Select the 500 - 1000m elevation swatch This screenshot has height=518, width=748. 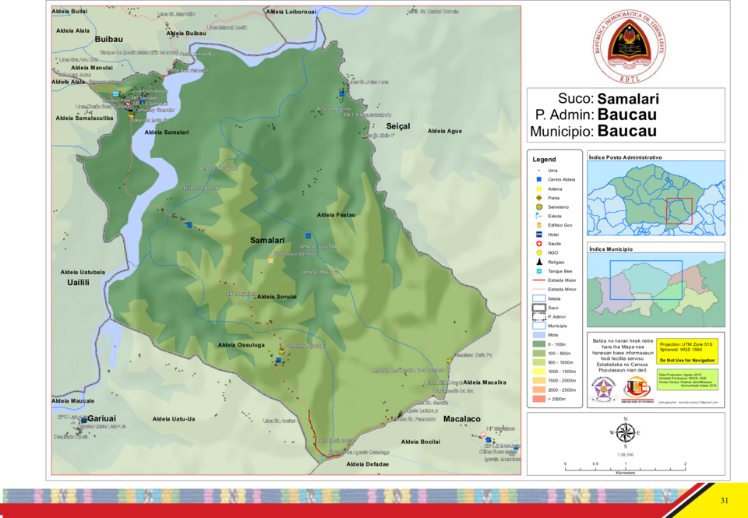click(539, 362)
